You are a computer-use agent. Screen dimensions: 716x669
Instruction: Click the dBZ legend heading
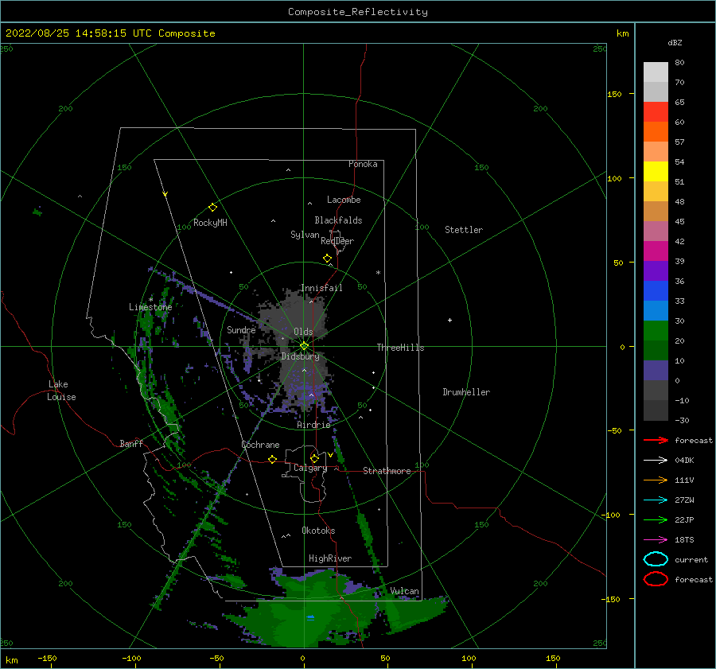(x=675, y=42)
